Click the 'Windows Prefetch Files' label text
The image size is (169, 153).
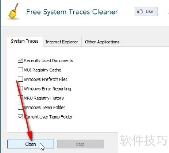[46, 79]
